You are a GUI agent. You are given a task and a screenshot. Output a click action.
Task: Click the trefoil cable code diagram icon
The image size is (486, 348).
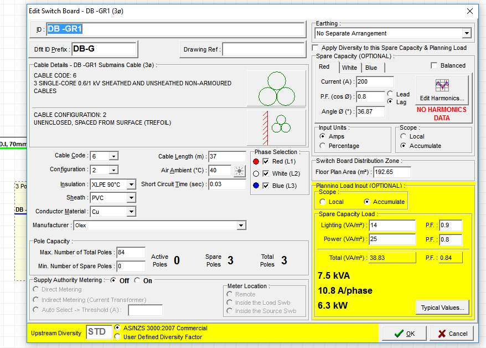click(x=276, y=88)
